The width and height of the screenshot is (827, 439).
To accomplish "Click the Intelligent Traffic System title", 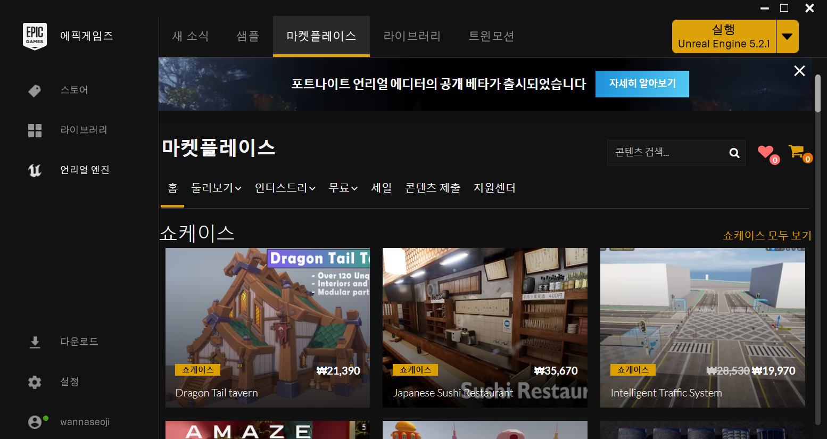I will (x=666, y=393).
